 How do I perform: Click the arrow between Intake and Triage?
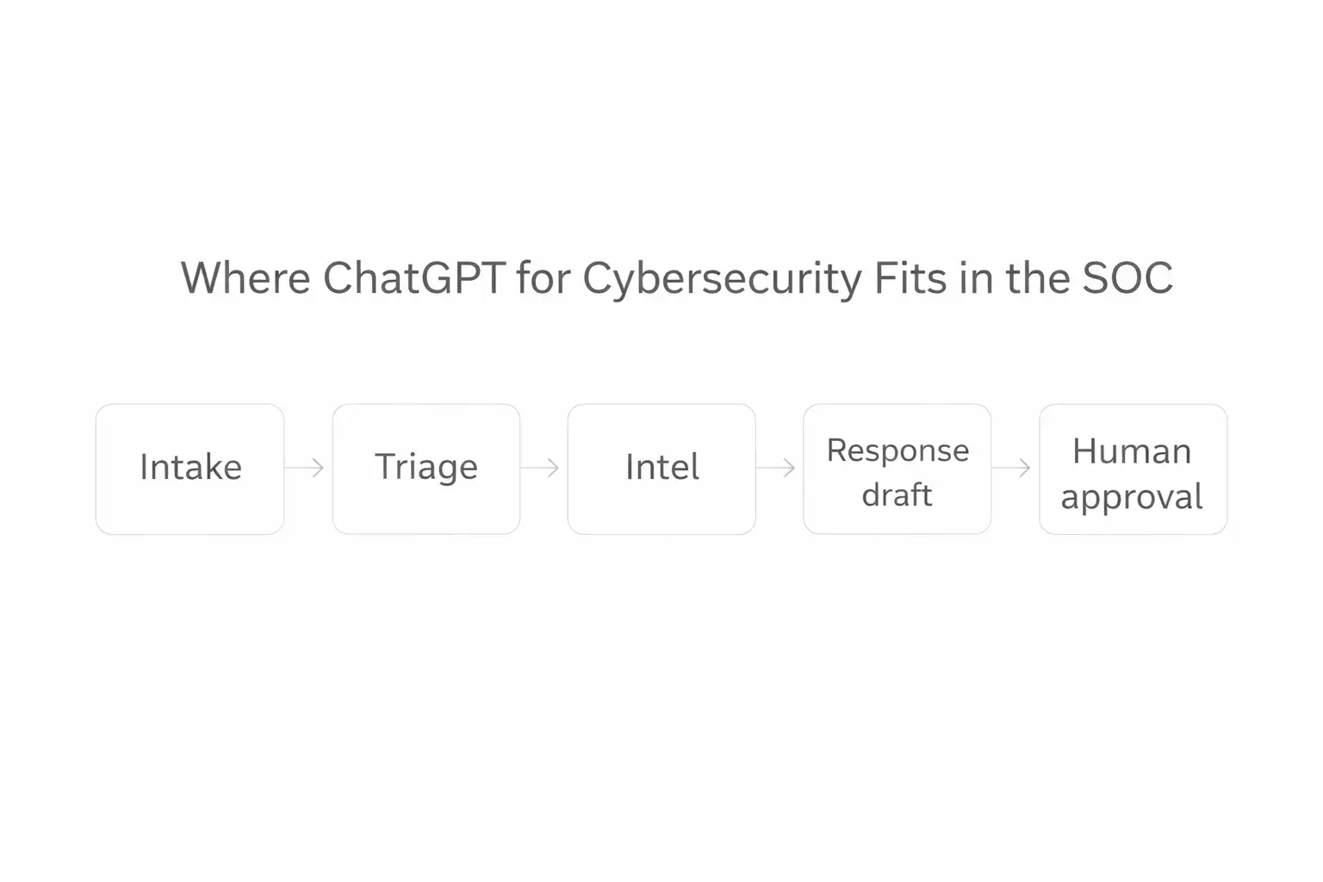point(306,468)
